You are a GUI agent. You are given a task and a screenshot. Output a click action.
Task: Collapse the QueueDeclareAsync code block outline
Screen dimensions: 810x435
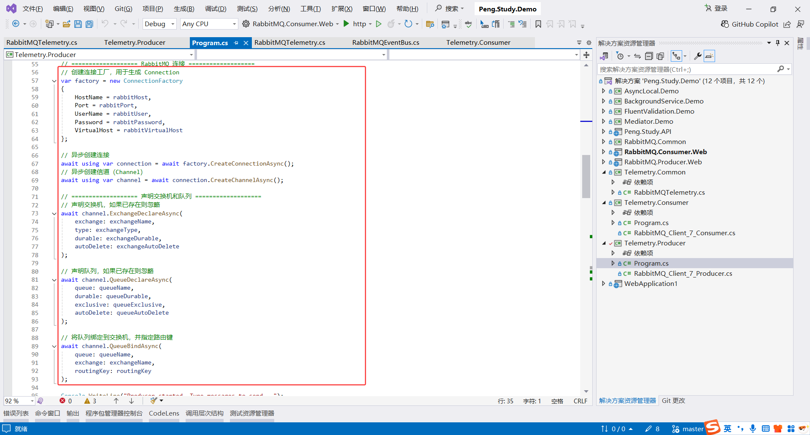click(54, 280)
